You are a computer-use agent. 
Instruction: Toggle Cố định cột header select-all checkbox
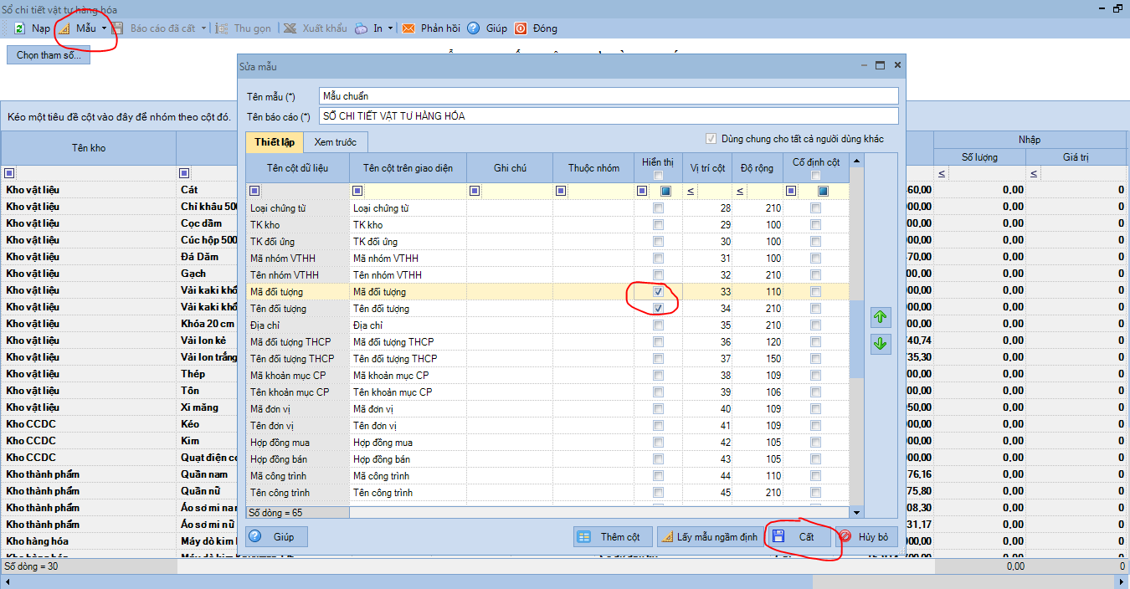pos(816,175)
